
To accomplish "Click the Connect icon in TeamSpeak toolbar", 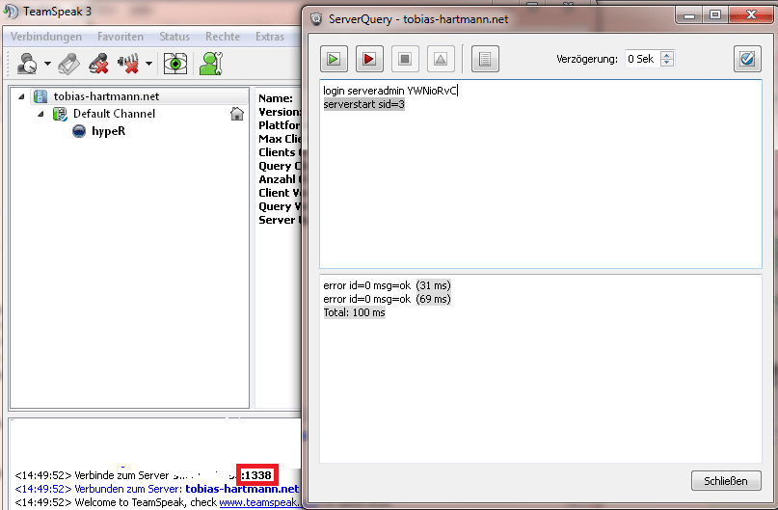I will tap(27, 64).
